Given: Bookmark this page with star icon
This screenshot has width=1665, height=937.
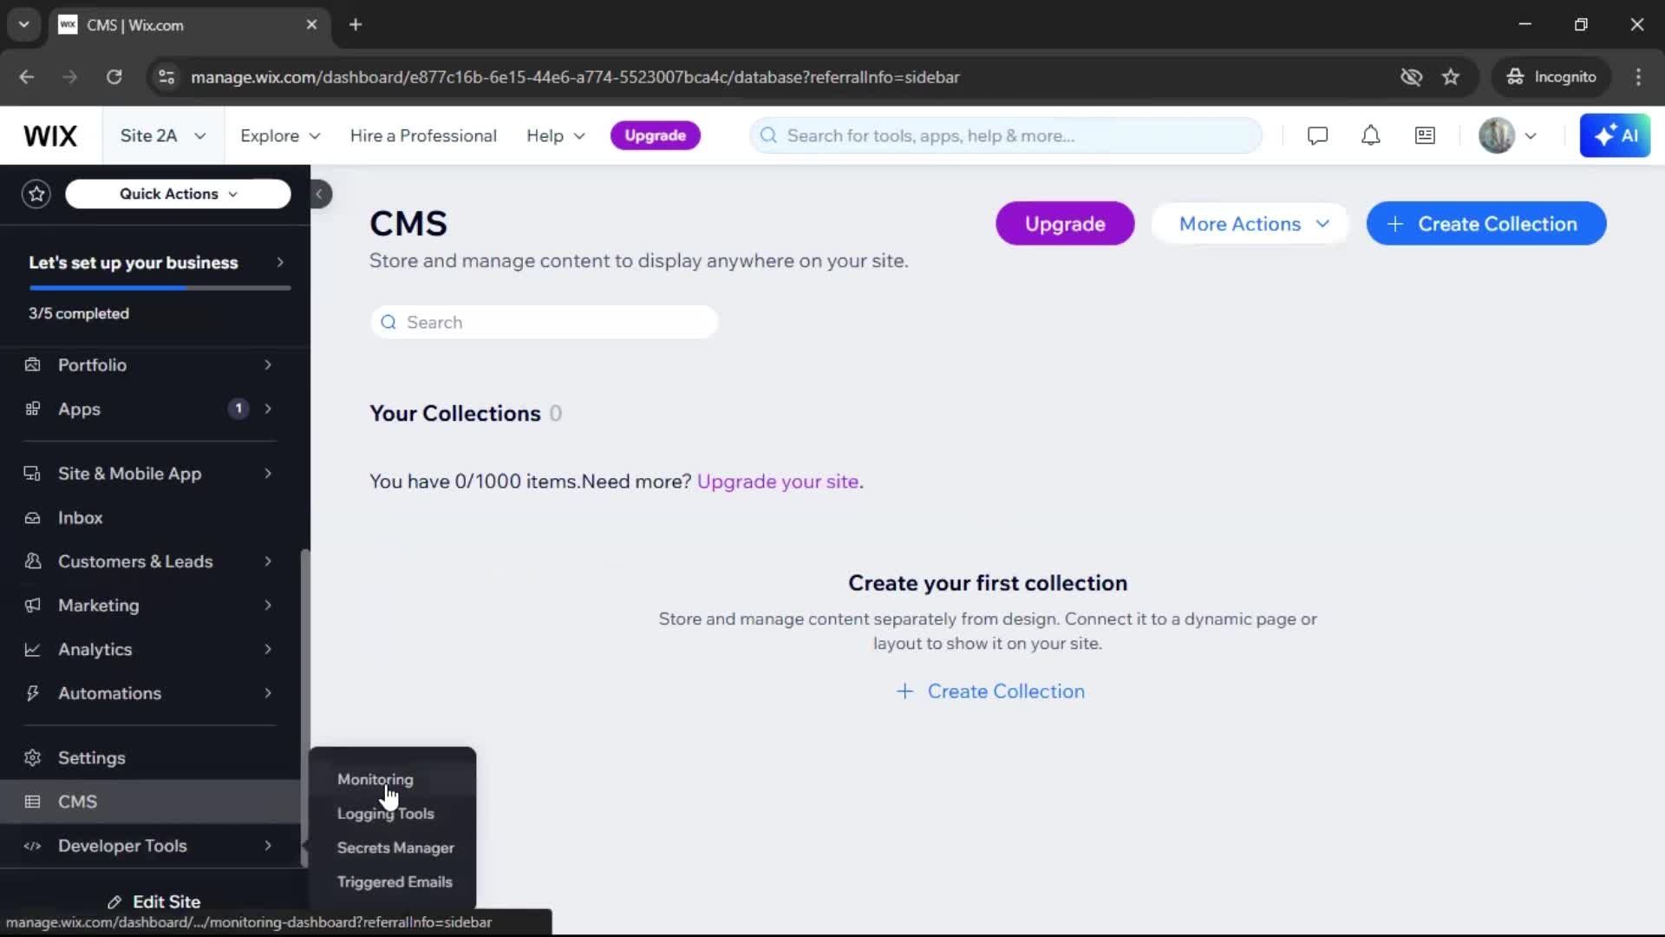Looking at the screenshot, I should pyautogui.click(x=1451, y=77).
